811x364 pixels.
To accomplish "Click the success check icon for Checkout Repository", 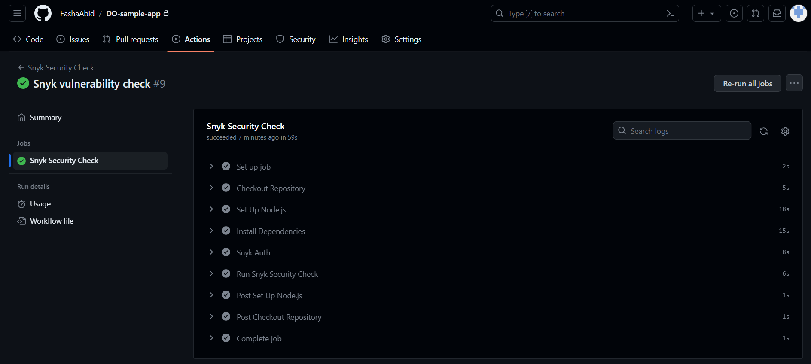I will pos(226,188).
